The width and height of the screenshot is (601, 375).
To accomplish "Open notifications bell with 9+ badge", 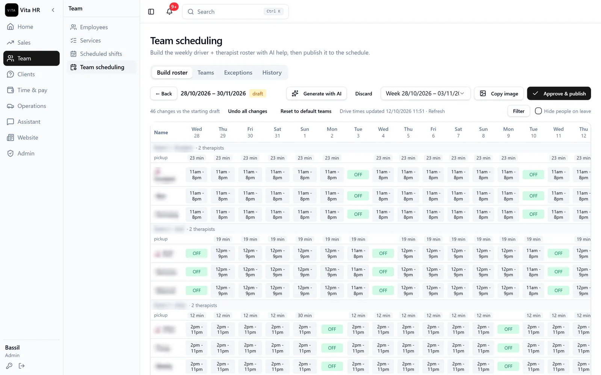I will click(x=170, y=11).
